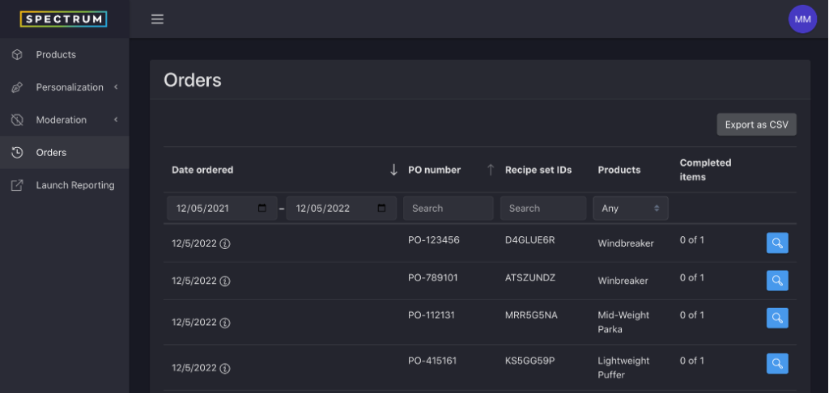Open the Products filter Any dropdown

(x=631, y=208)
